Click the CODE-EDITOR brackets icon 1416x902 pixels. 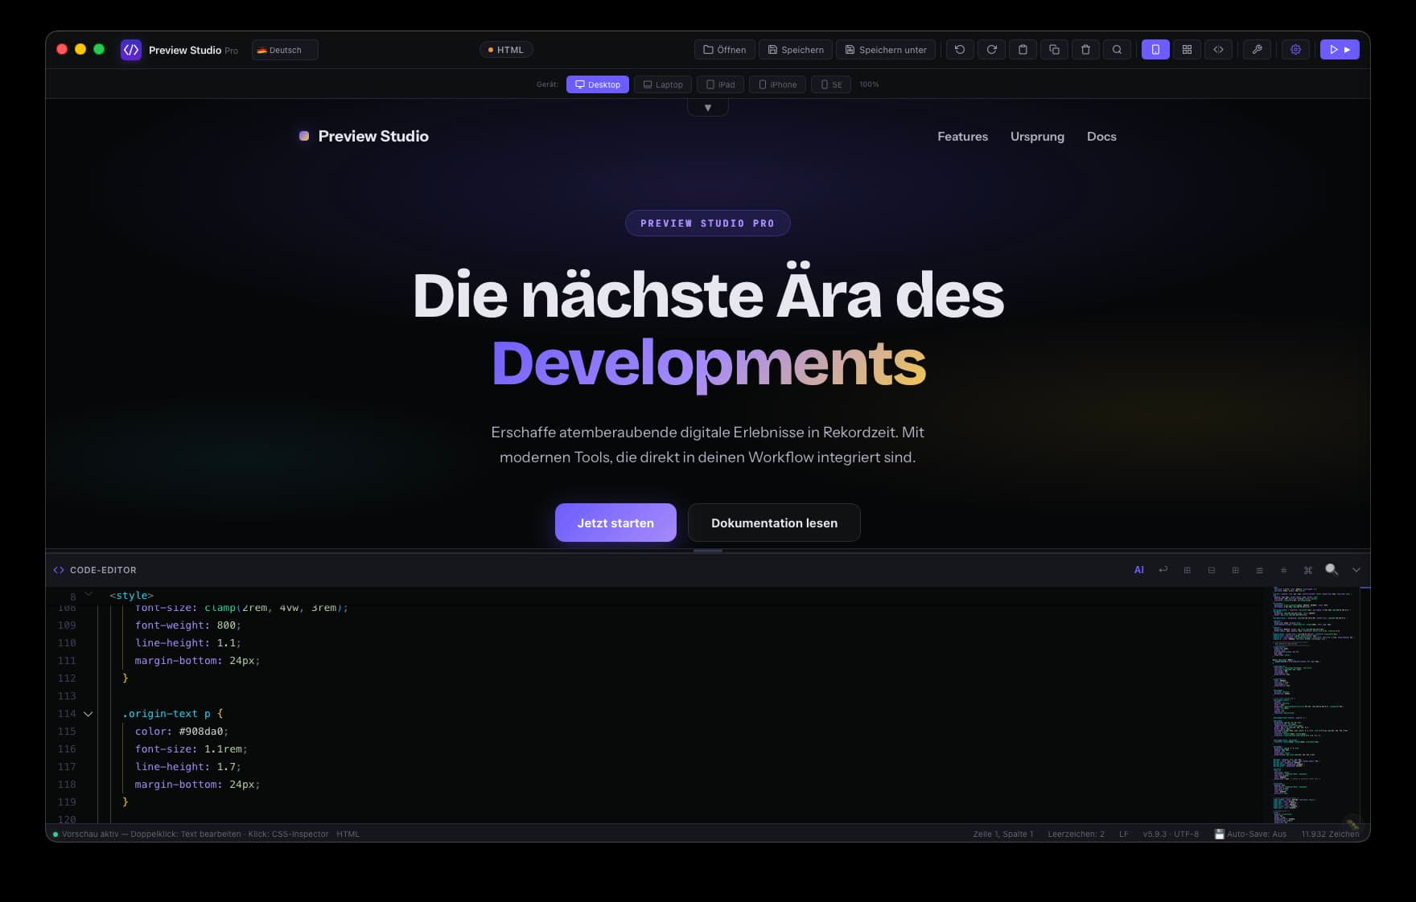59,570
